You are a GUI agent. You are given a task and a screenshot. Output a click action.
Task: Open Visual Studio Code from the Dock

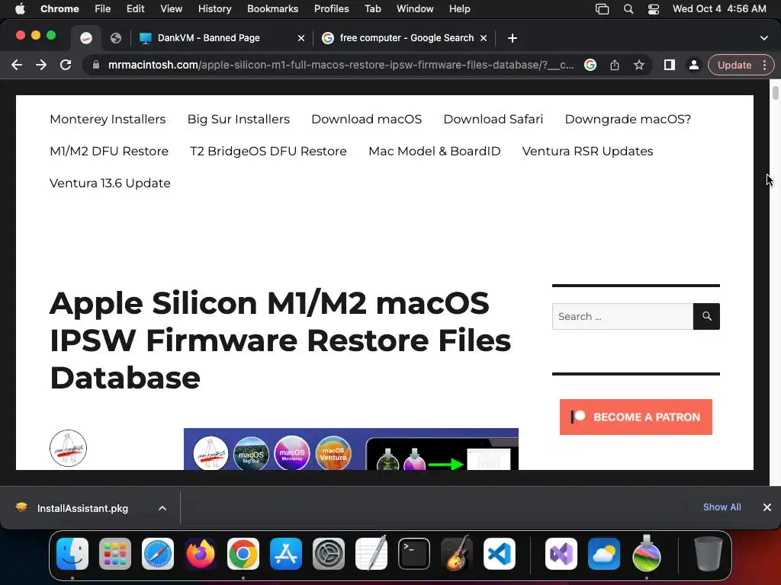pyautogui.click(x=499, y=554)
